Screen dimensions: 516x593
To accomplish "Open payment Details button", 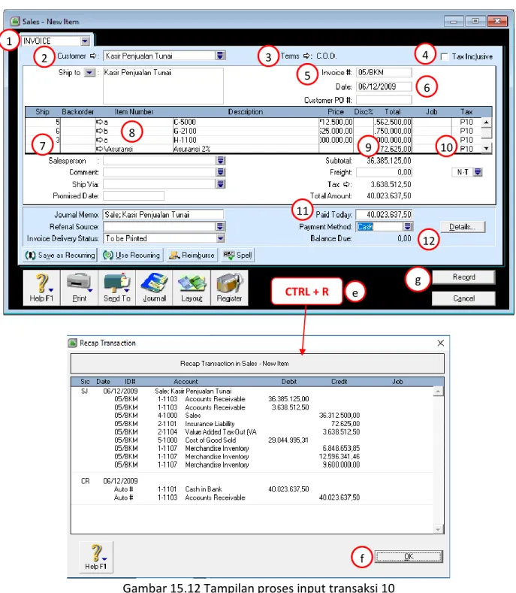I will click(463, 227).
